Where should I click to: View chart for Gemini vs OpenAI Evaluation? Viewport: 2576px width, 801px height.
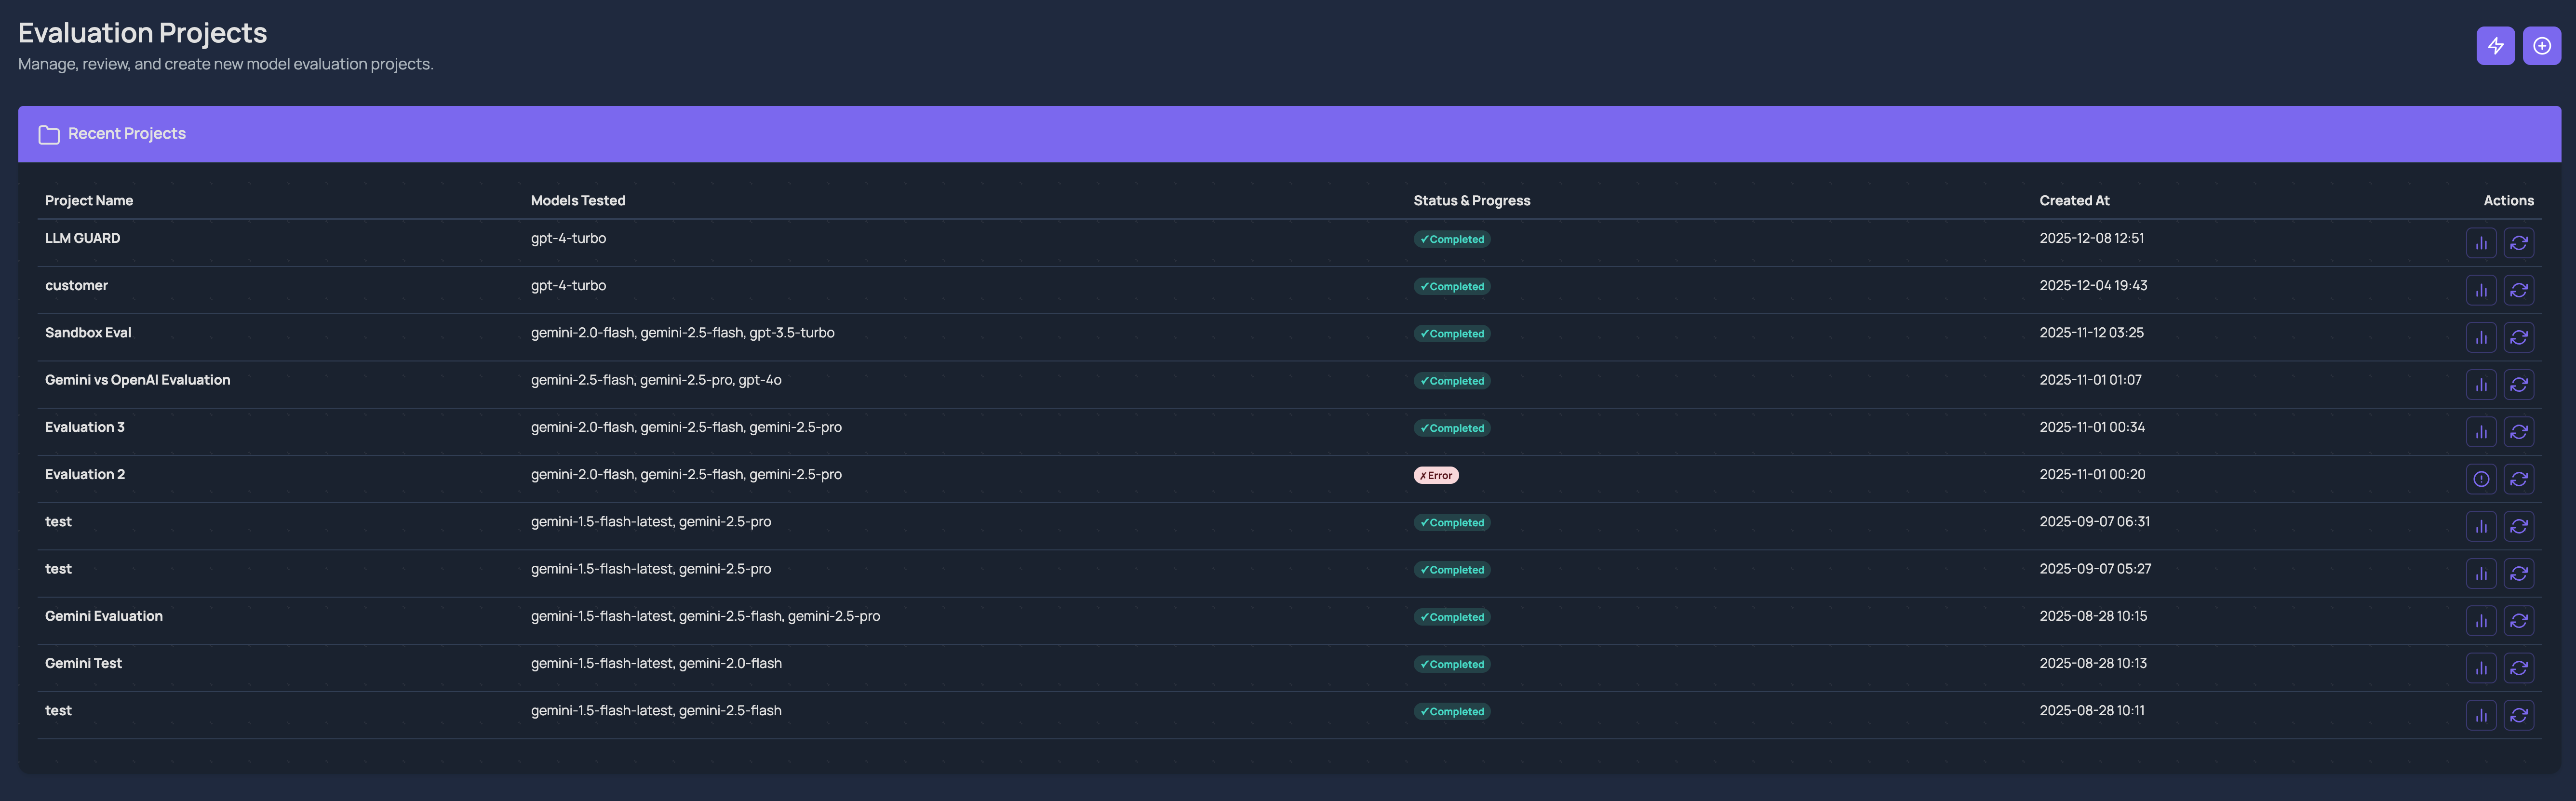(2481, 384)
